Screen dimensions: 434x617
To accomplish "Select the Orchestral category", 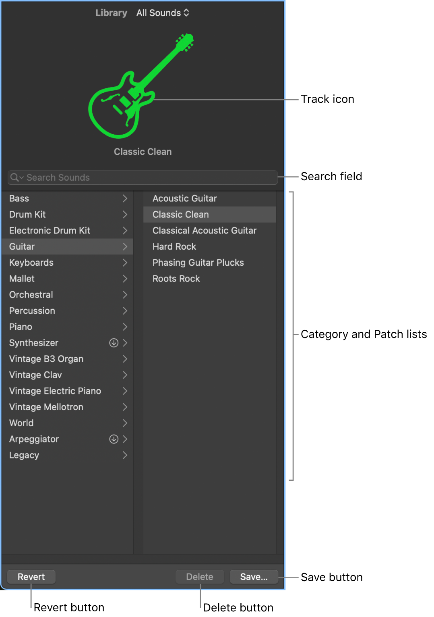I will click(31, 295).
